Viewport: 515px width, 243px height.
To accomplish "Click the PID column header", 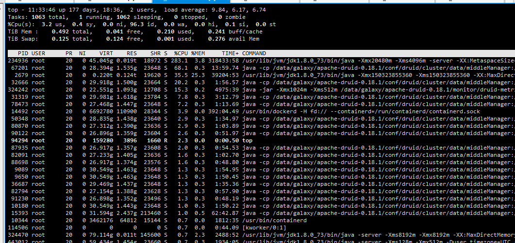I will (x=23, y=53).
